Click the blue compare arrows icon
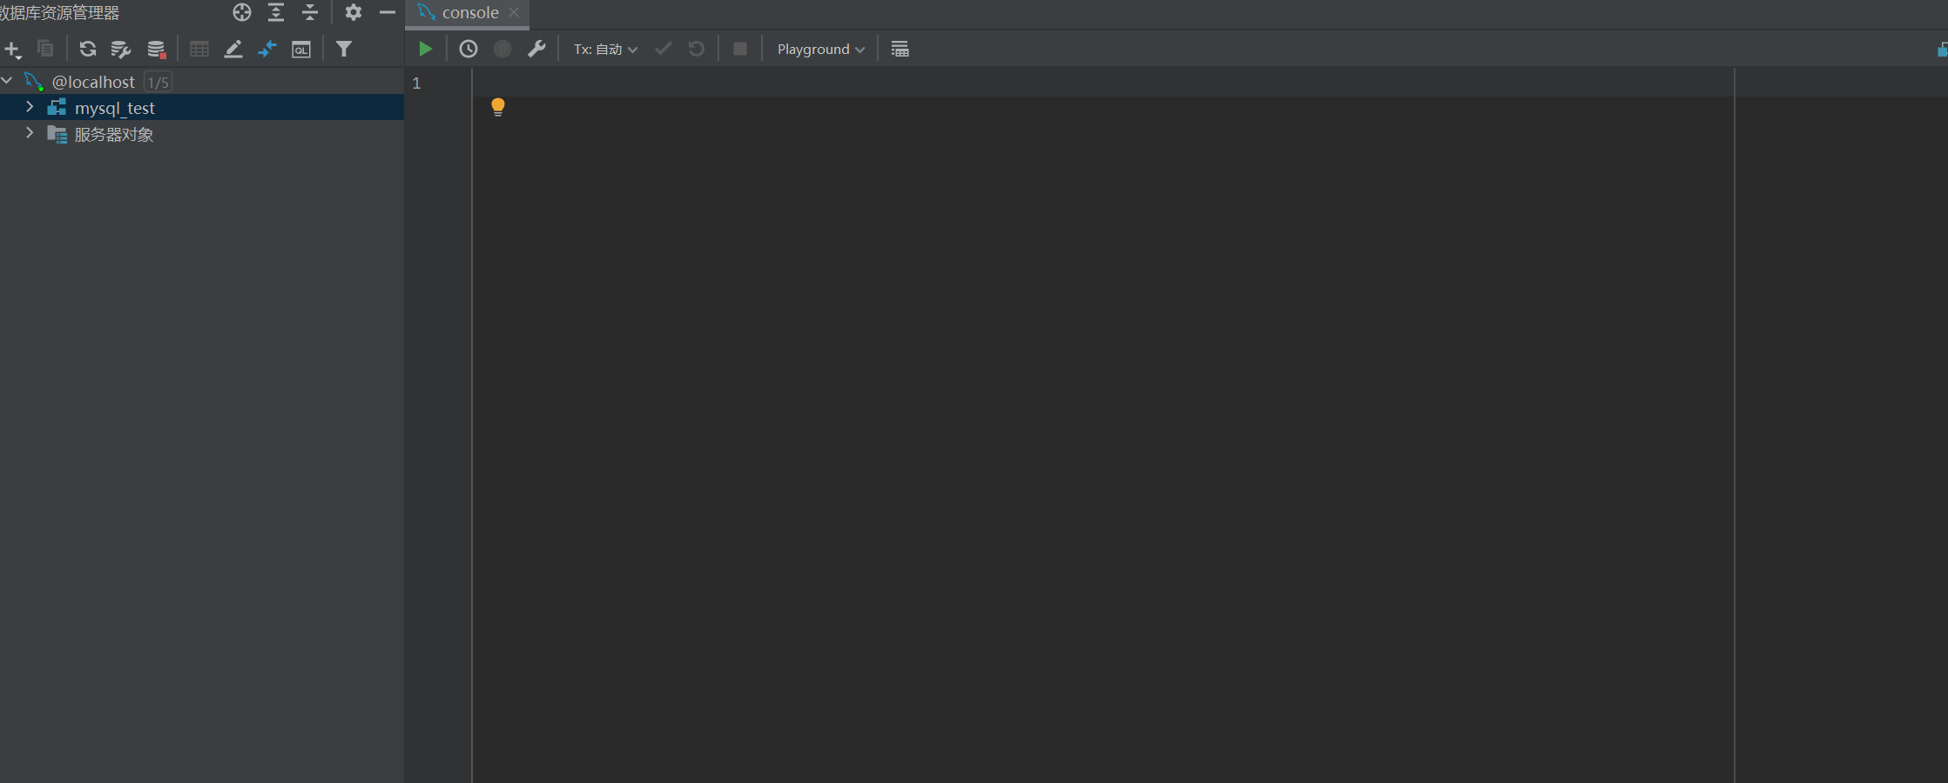The image size is (1948, 783). pos(267,49)
